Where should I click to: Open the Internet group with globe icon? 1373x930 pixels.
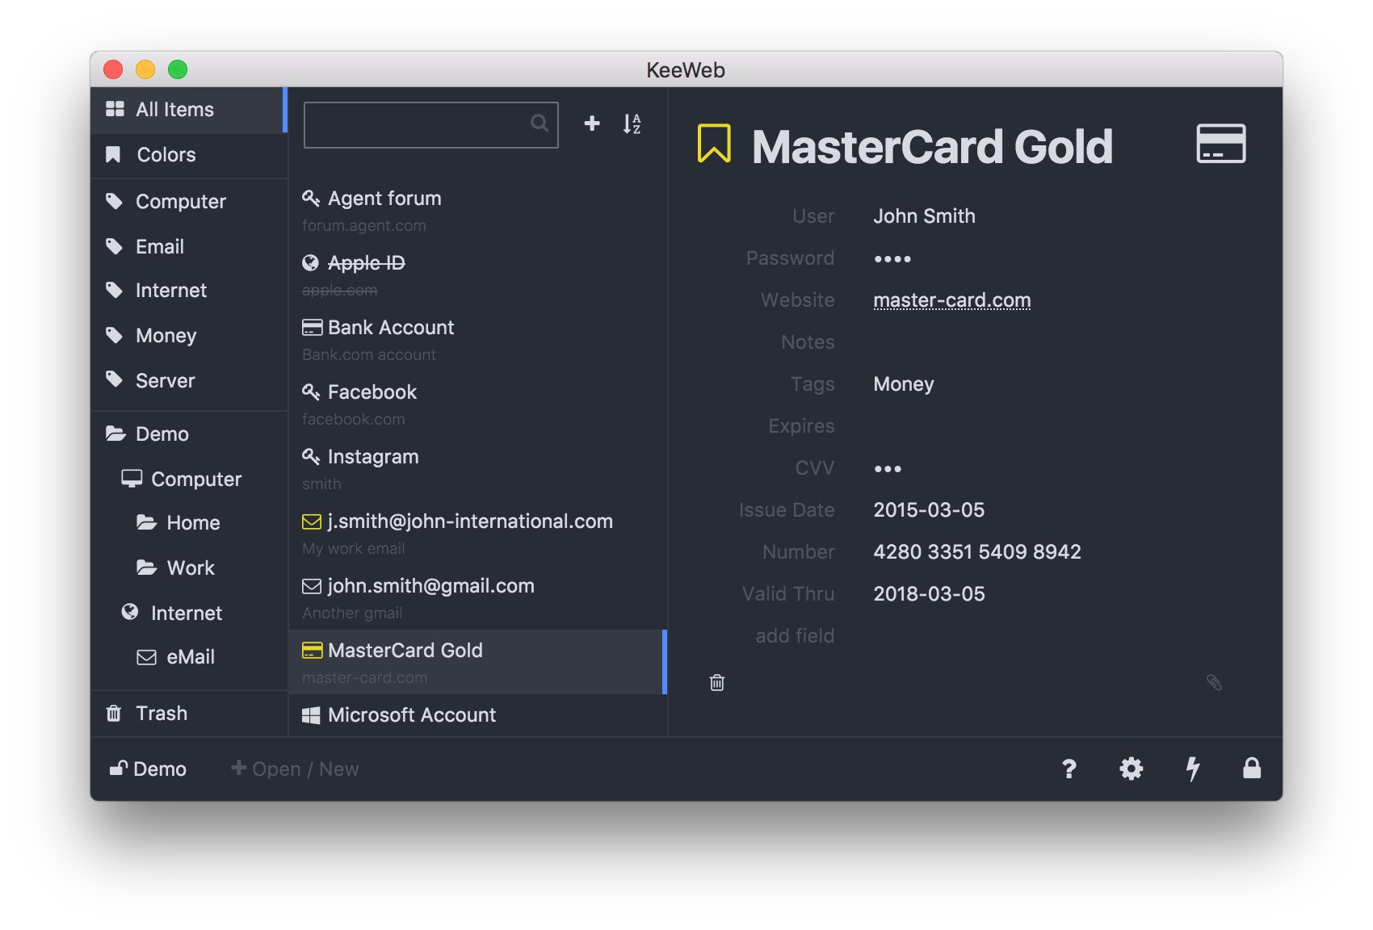click(189, 613)
